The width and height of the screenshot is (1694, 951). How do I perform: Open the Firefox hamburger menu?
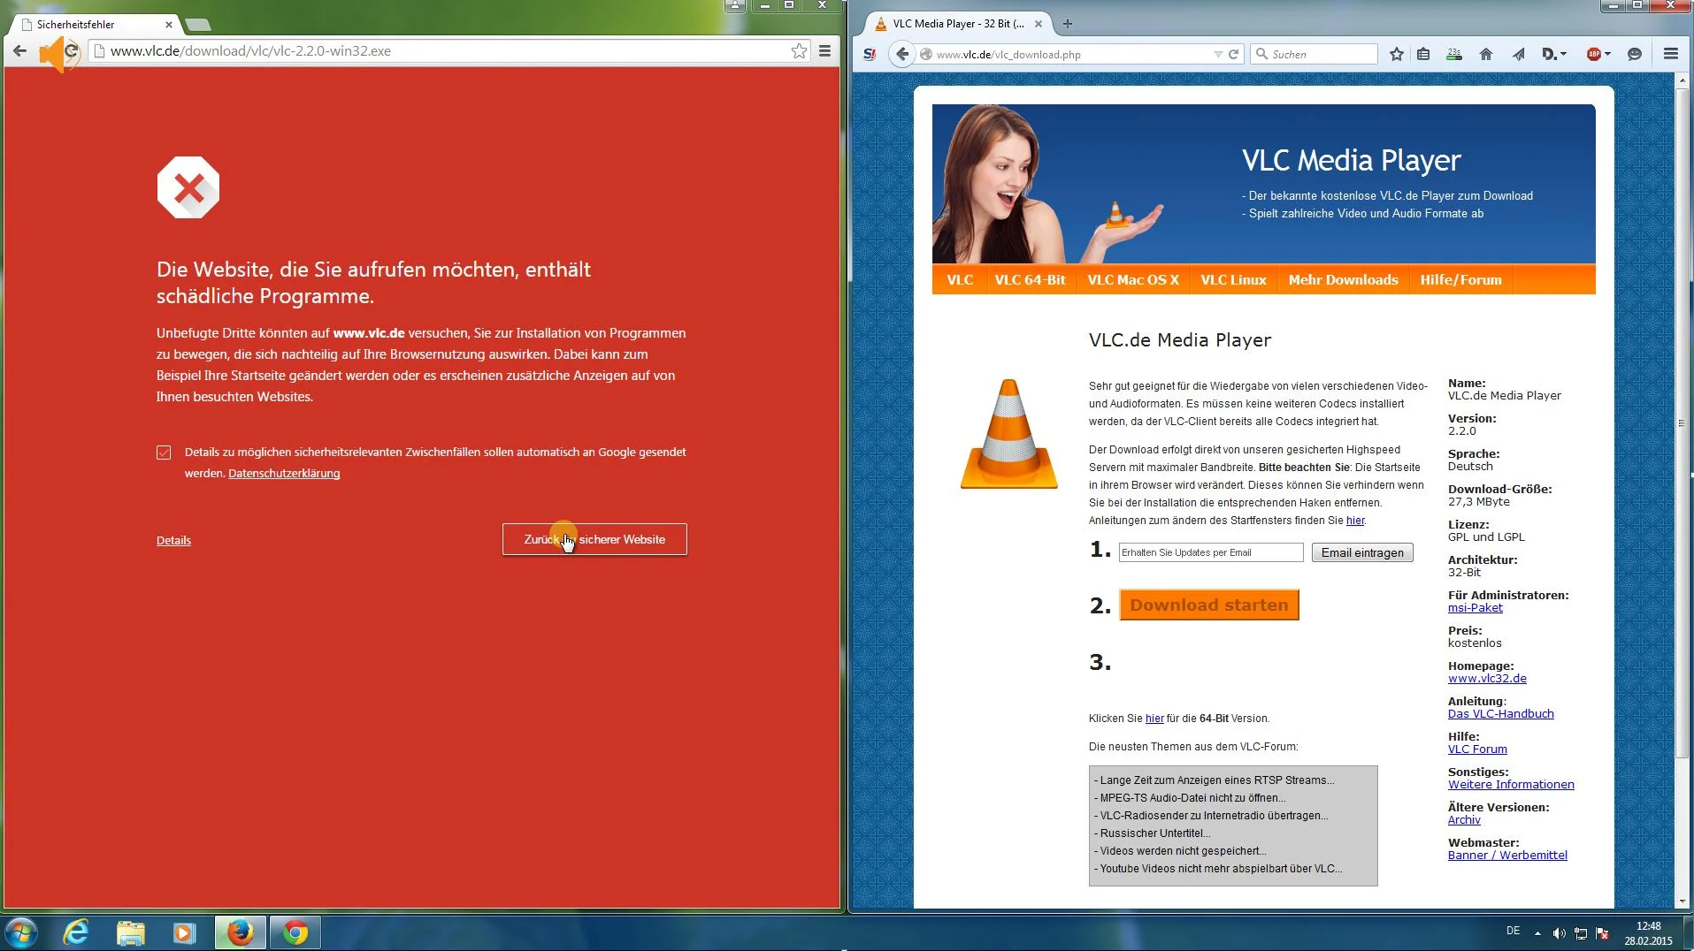pos(1670,54)
